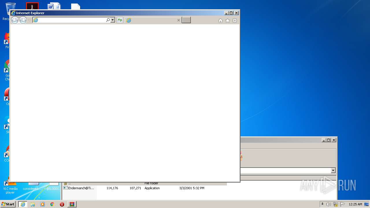Go back with Internet Explorer's Back arrow
The image size is (370, 208).
pyautogui.click(x=15, y=20)
